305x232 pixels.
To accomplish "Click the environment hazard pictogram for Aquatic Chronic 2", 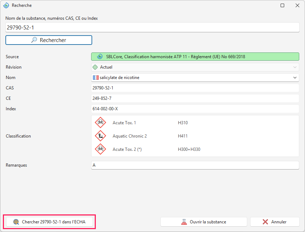I will pyautogui.click(x=100, y=136).
